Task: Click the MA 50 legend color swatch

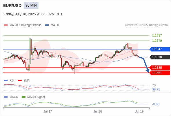Action: (47, 25)
